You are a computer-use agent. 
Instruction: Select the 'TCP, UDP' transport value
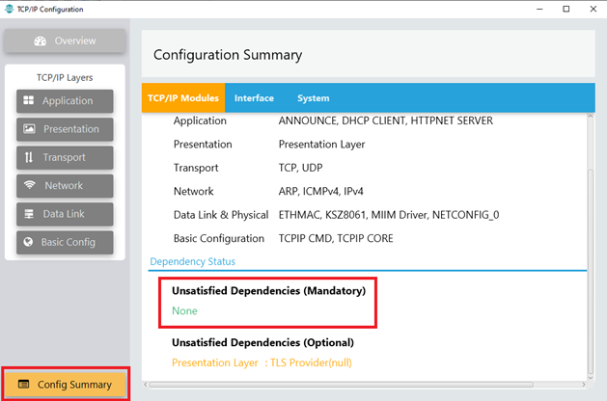300,168
